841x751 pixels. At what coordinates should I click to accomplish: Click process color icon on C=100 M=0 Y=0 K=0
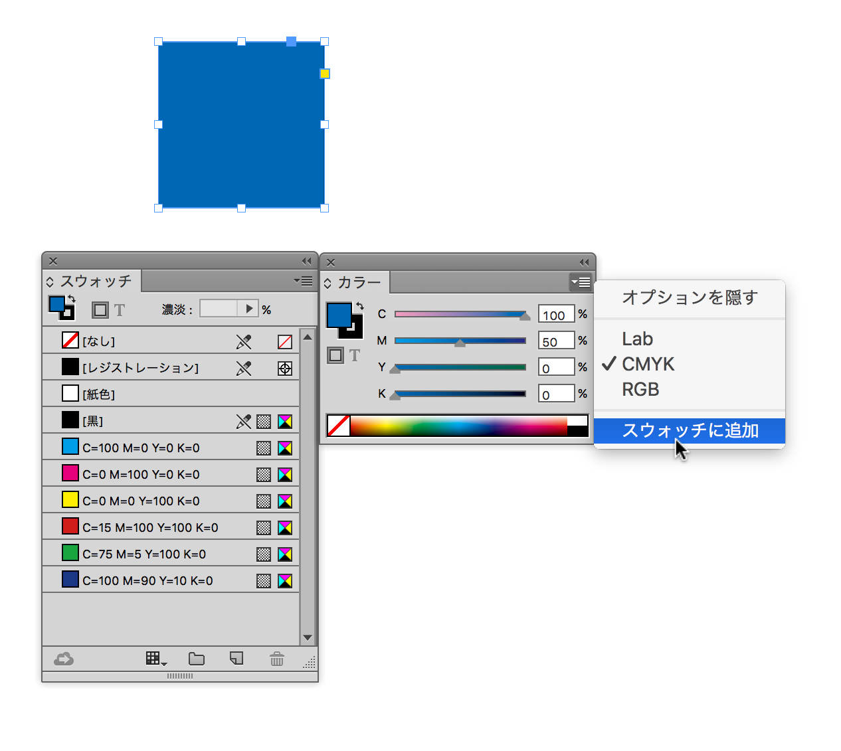(264, 448)
